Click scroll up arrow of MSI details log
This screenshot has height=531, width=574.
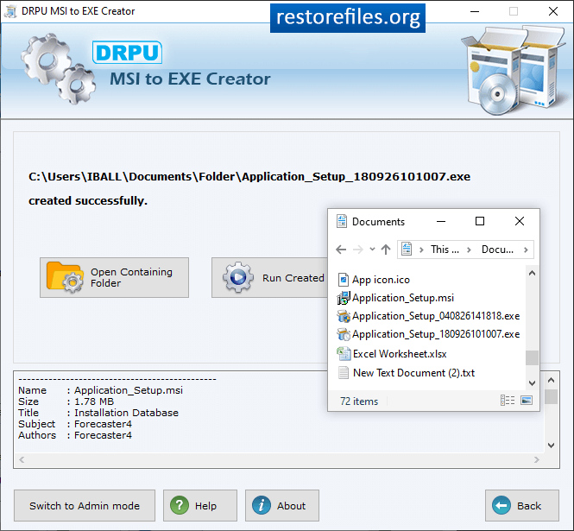551,380
